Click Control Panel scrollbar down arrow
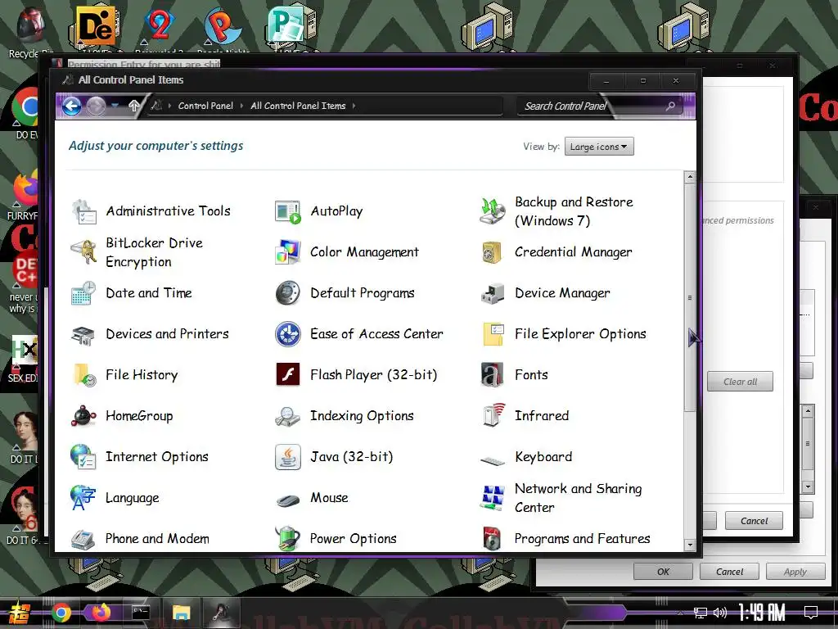The height and width of the screenshot is (629, 838). click(690, 545)
